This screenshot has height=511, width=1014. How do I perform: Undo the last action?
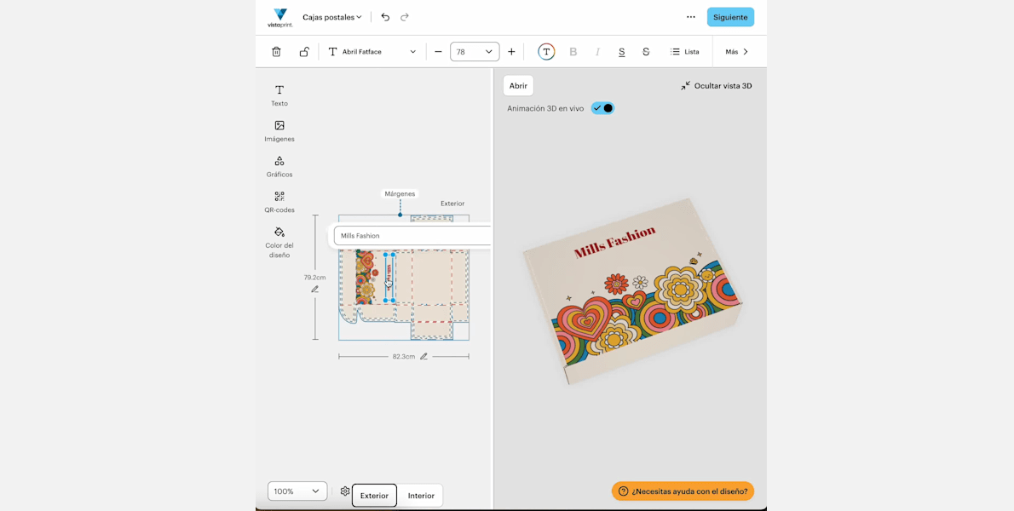pos(385,17)
